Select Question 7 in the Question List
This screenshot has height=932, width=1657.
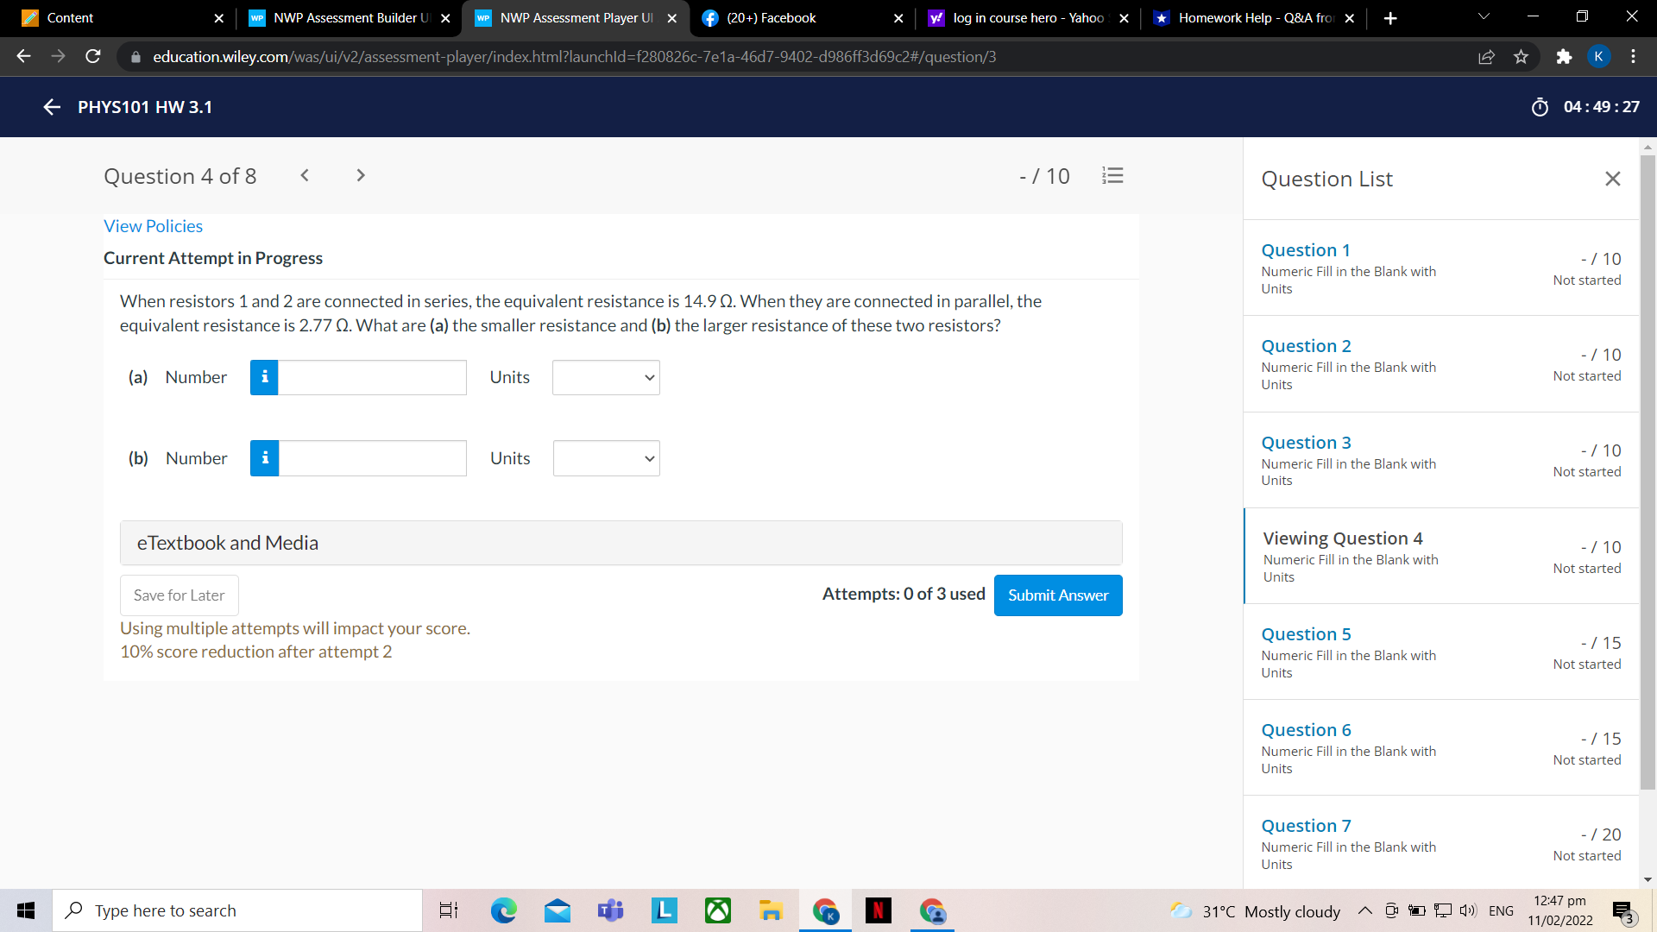(1306, 825)
